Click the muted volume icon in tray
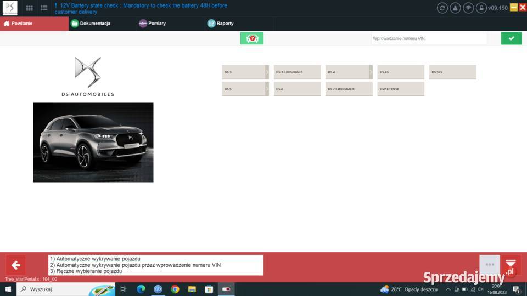Image resolution: width=527 pixels, height=296 pixels. (481, 289)
